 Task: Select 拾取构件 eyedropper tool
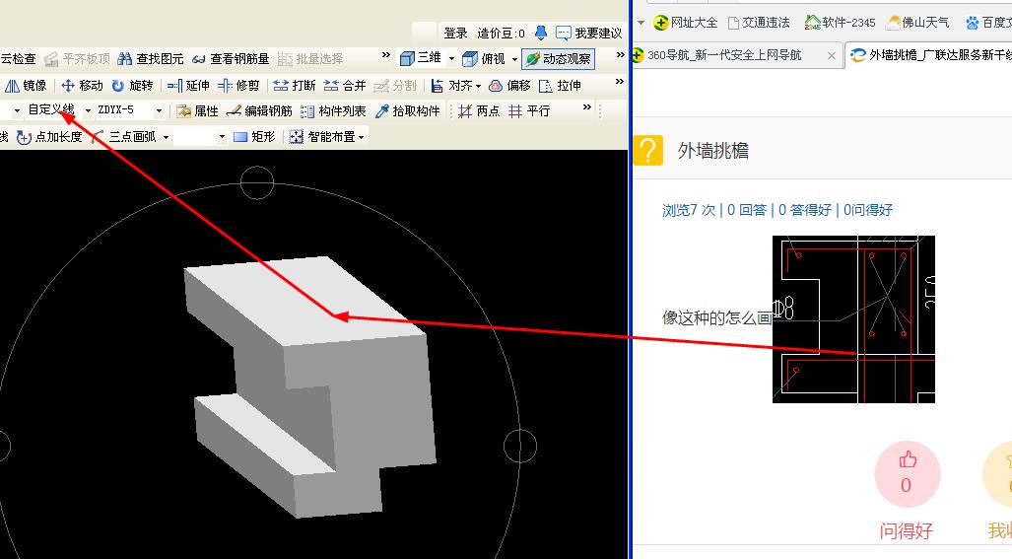coord(407,111)
